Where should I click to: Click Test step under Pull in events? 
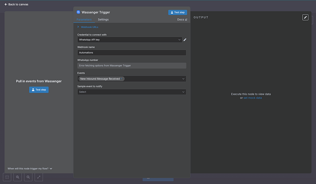(39, 90)
